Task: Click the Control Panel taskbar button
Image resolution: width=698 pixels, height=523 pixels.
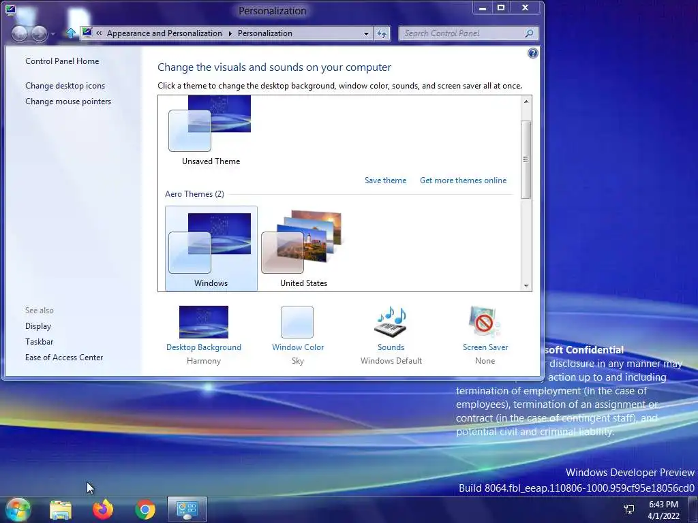Action: pos(187,509)
